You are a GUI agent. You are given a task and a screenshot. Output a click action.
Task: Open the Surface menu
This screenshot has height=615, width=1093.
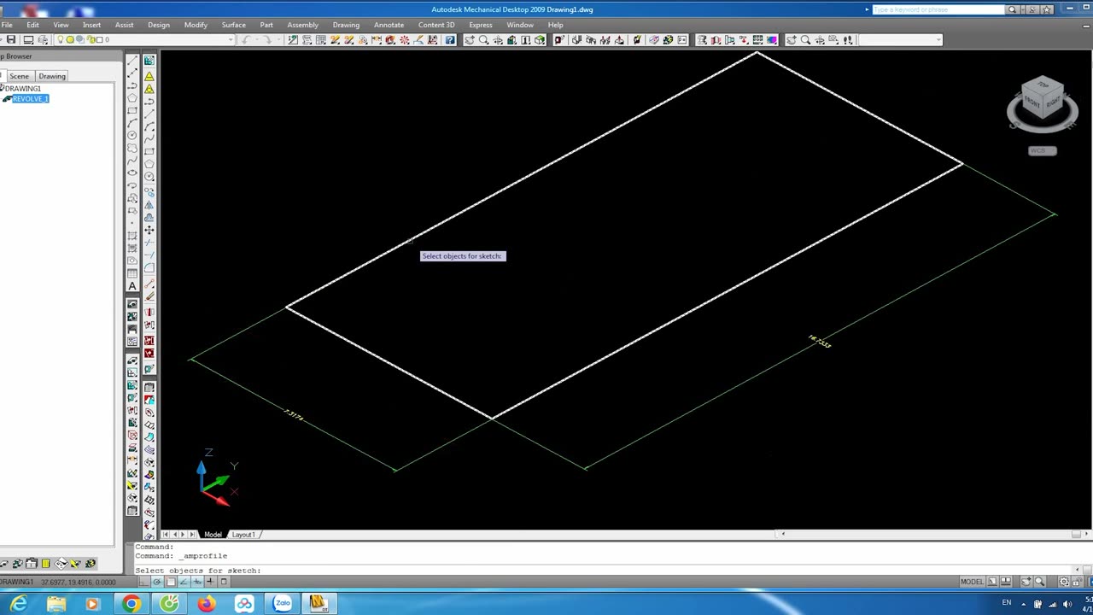click(233, 25)
